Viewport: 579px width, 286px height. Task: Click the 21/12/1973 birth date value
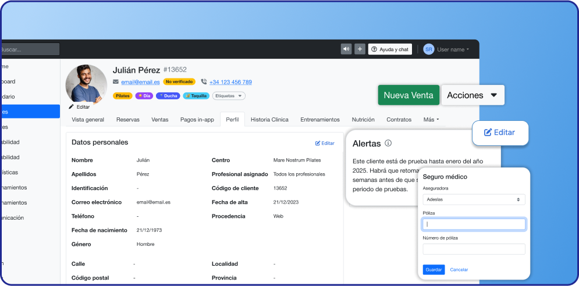(149, 230)
